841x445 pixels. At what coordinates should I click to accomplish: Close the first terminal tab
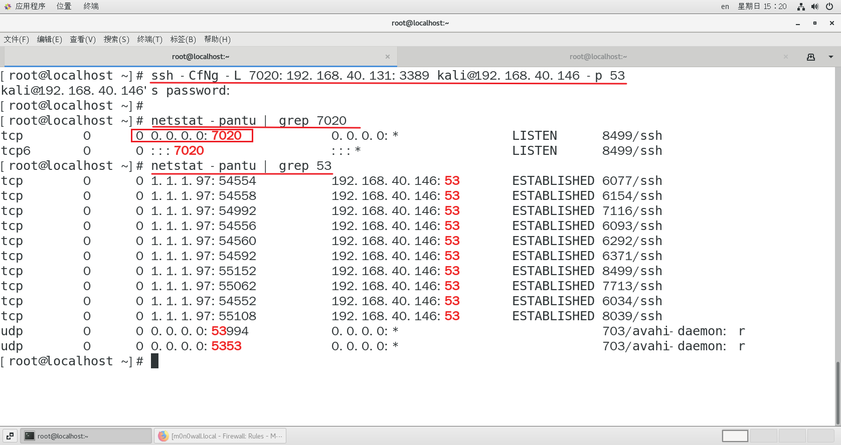(388, 57)
